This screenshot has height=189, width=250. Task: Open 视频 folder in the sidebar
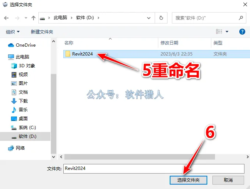coord(20,75)
